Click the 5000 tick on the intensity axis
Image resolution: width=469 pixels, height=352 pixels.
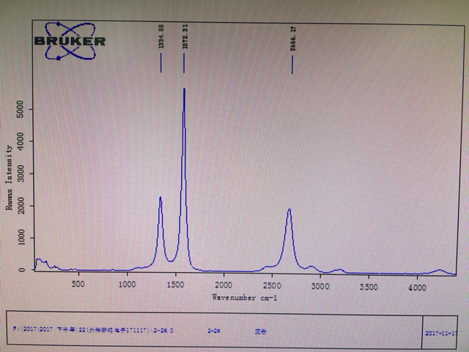pos(20,109)
